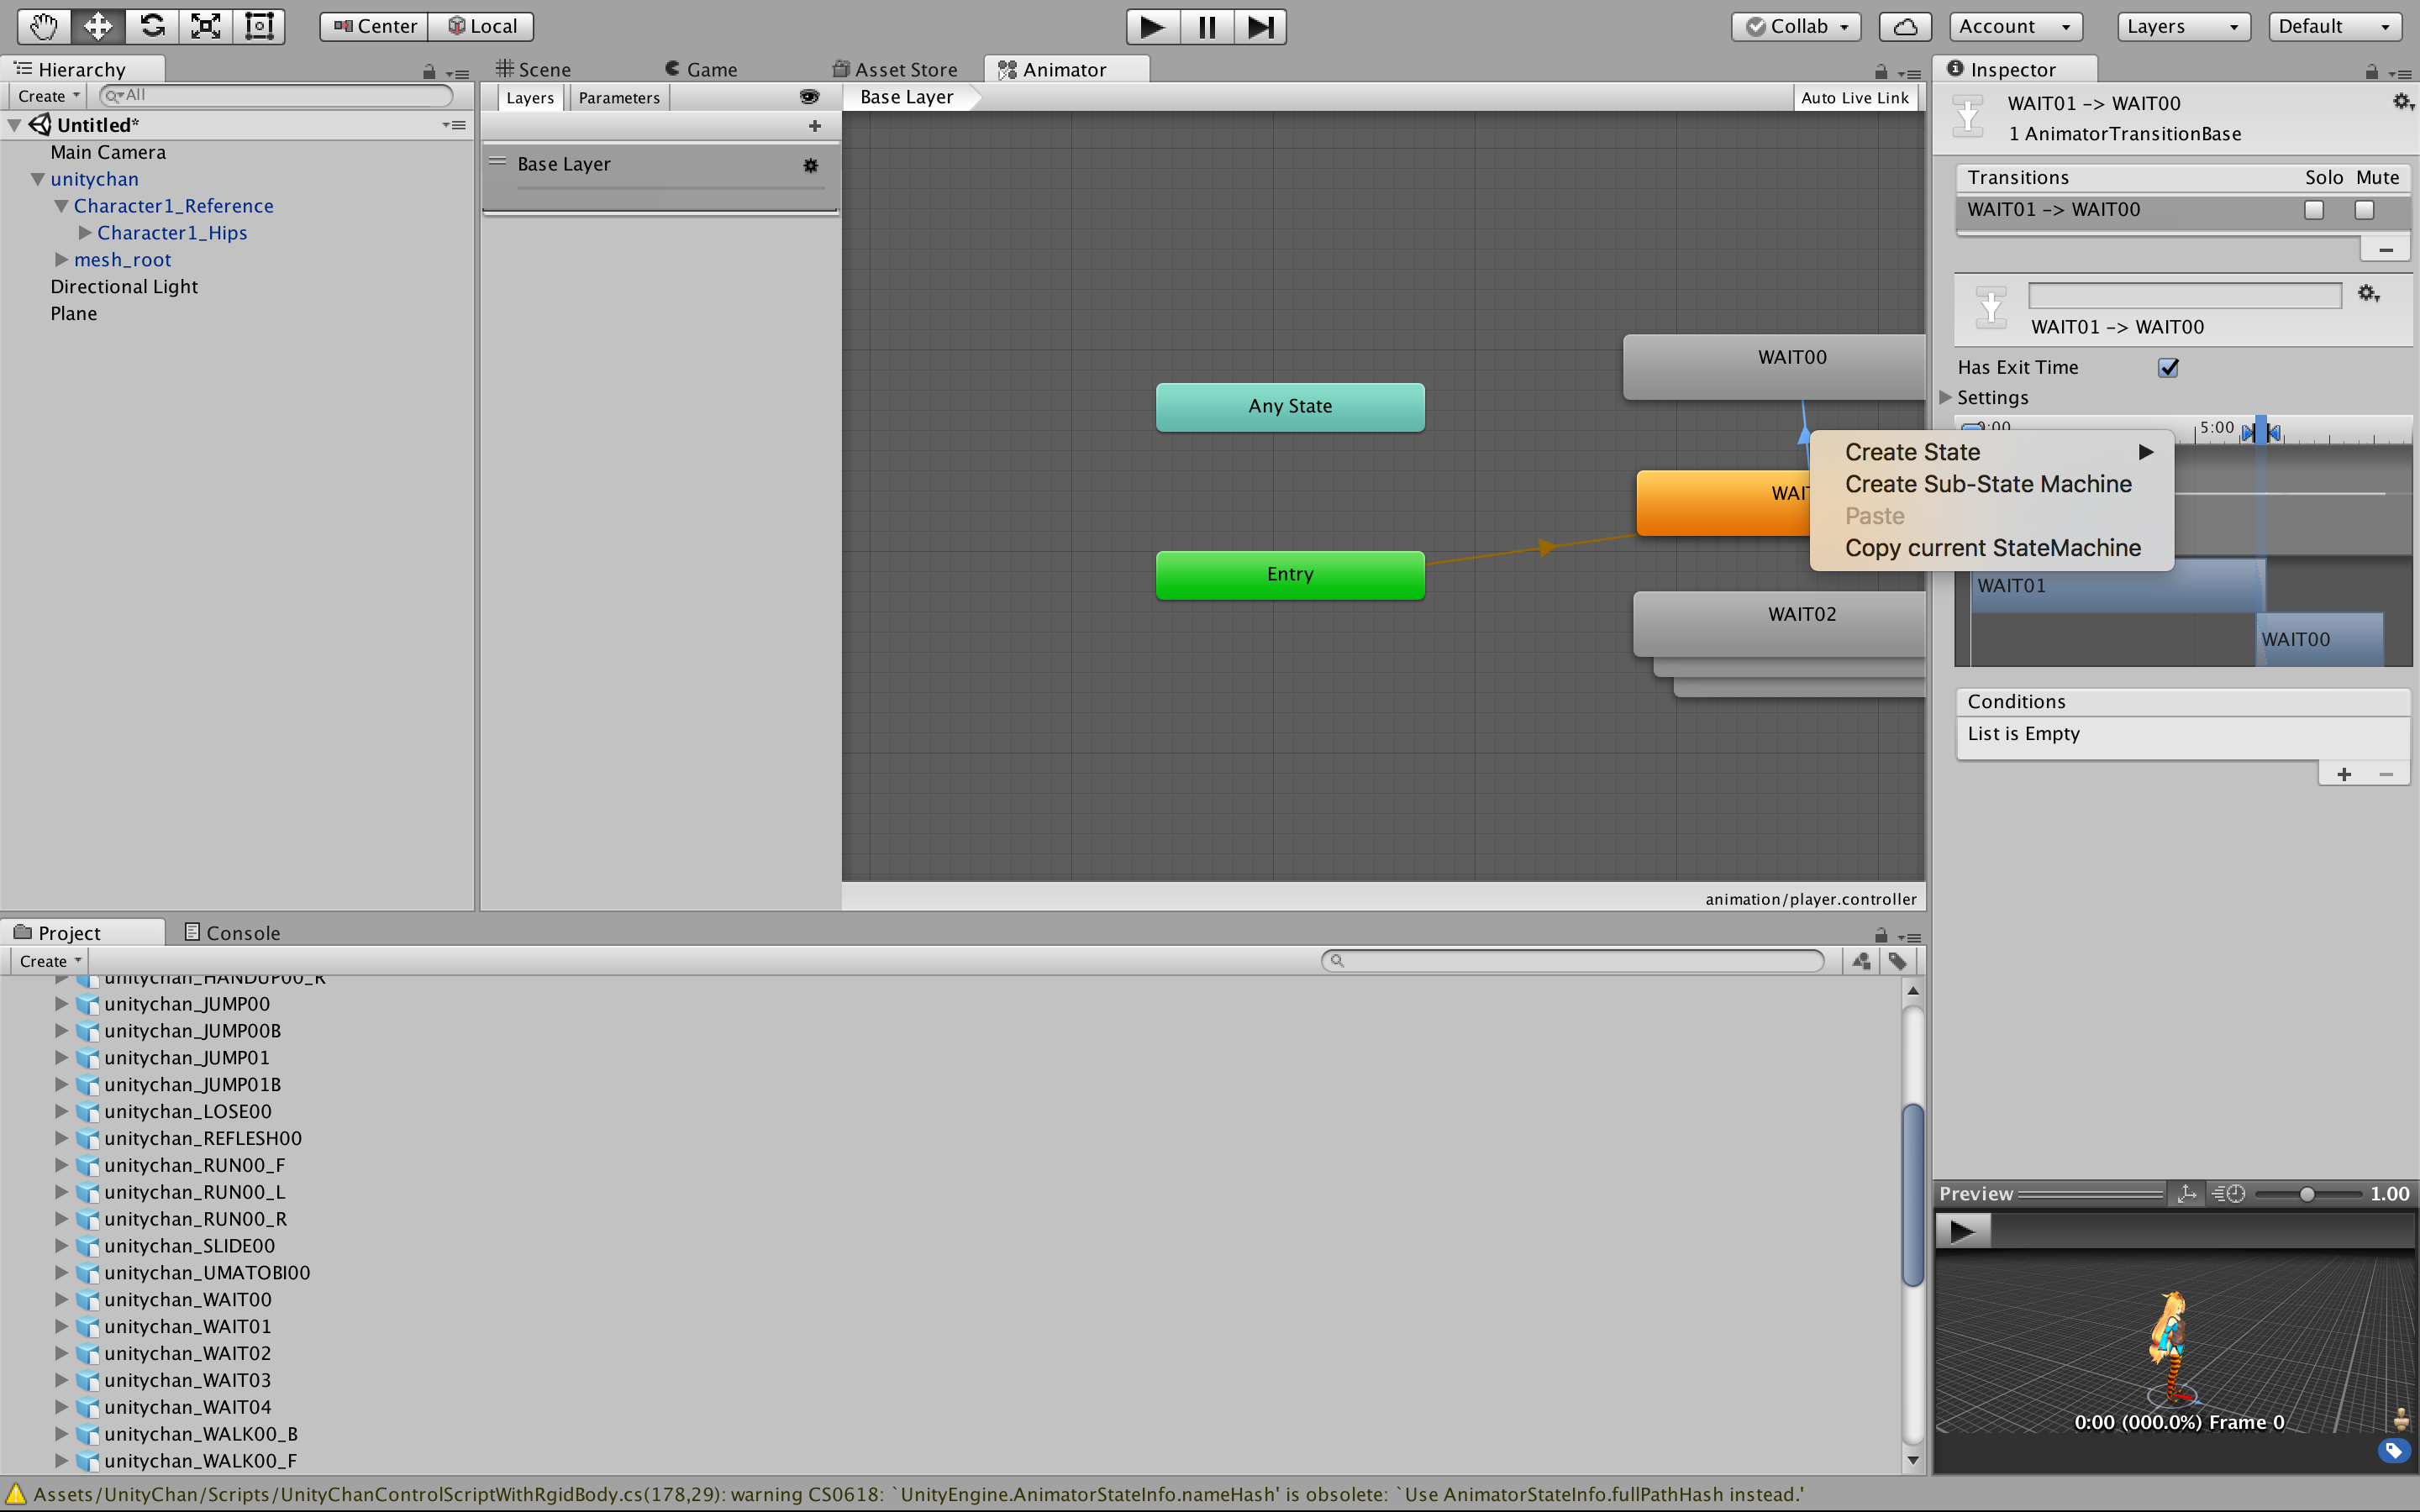Viewport: 2420px width, 1512px height.
Task: Select the Rotate tool
Action: (x=151, y=27)
